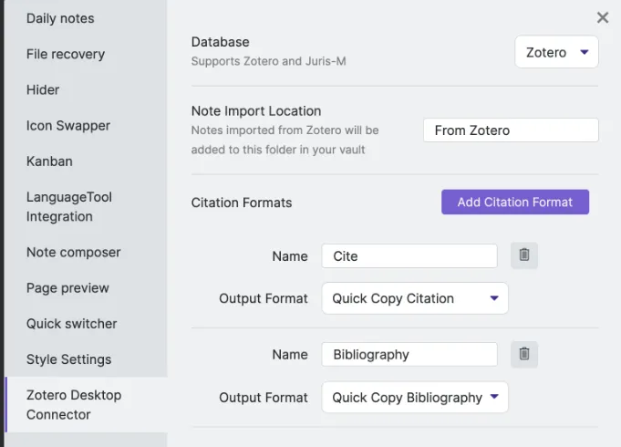621x447 pixels.
Task: Select File recovery in the sidebar
Action: pyautogui.click(x=66, y=54)
